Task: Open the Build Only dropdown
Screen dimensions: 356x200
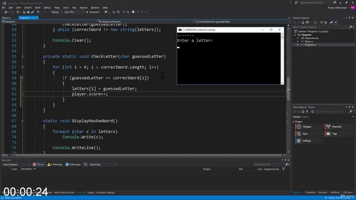Action: (103, 164)
